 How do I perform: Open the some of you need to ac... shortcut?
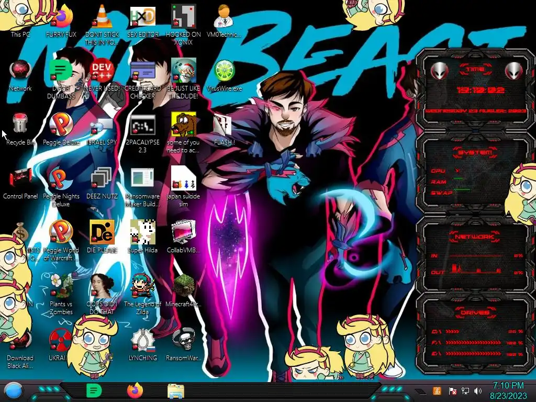pyautogui.click(x=183, y=132)
